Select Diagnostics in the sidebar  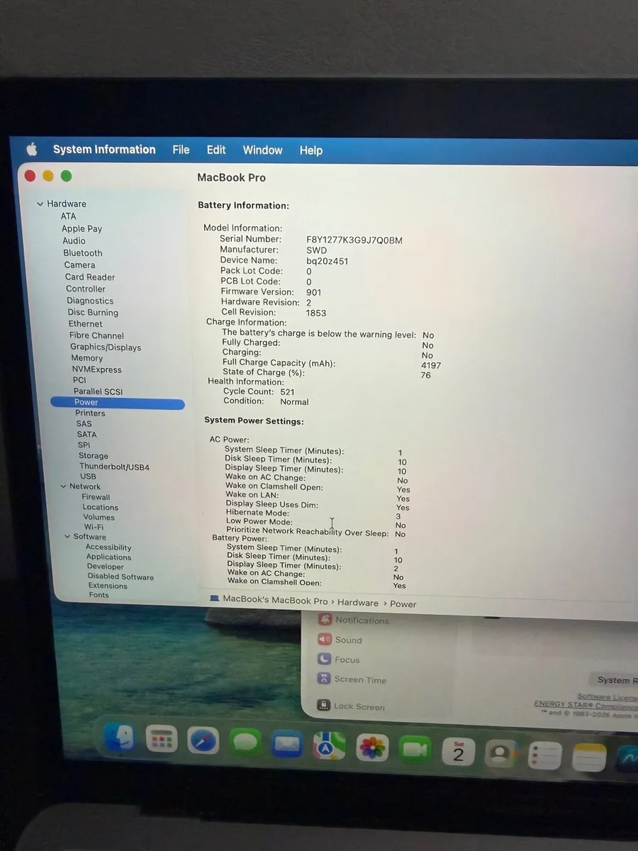pos(90,301)
